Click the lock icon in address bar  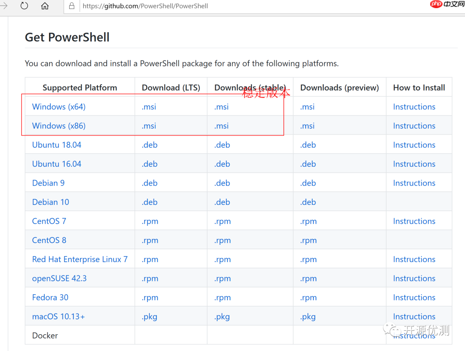pos(72,6)
